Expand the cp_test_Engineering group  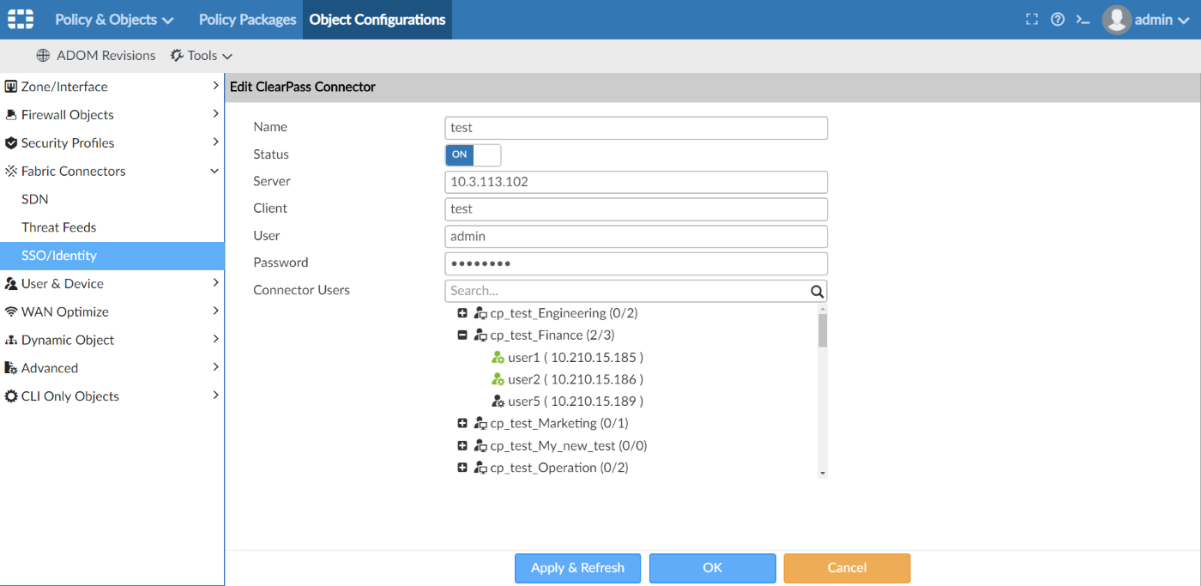[462, 313]
